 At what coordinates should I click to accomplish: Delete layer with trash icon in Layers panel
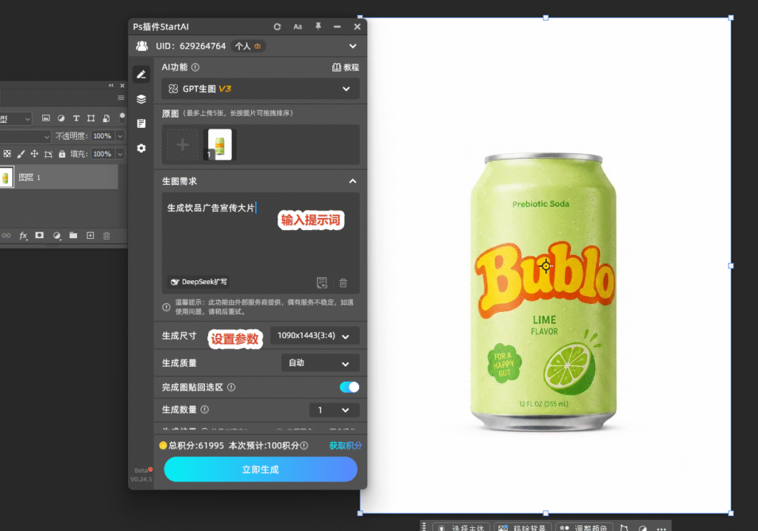click(107, 235)
